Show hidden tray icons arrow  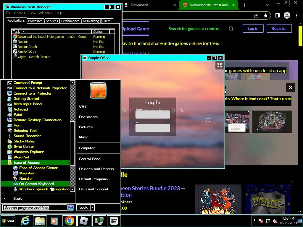254,220
